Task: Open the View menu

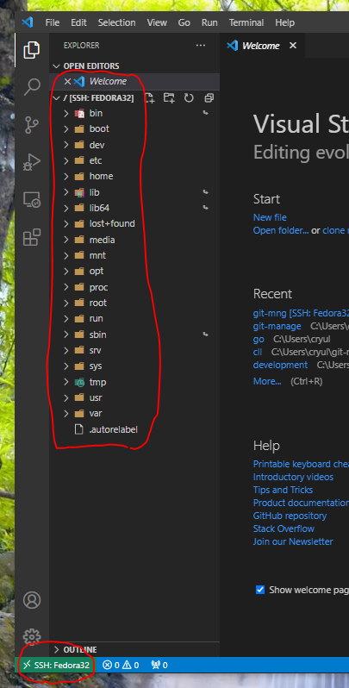Action: coord(157,22)
